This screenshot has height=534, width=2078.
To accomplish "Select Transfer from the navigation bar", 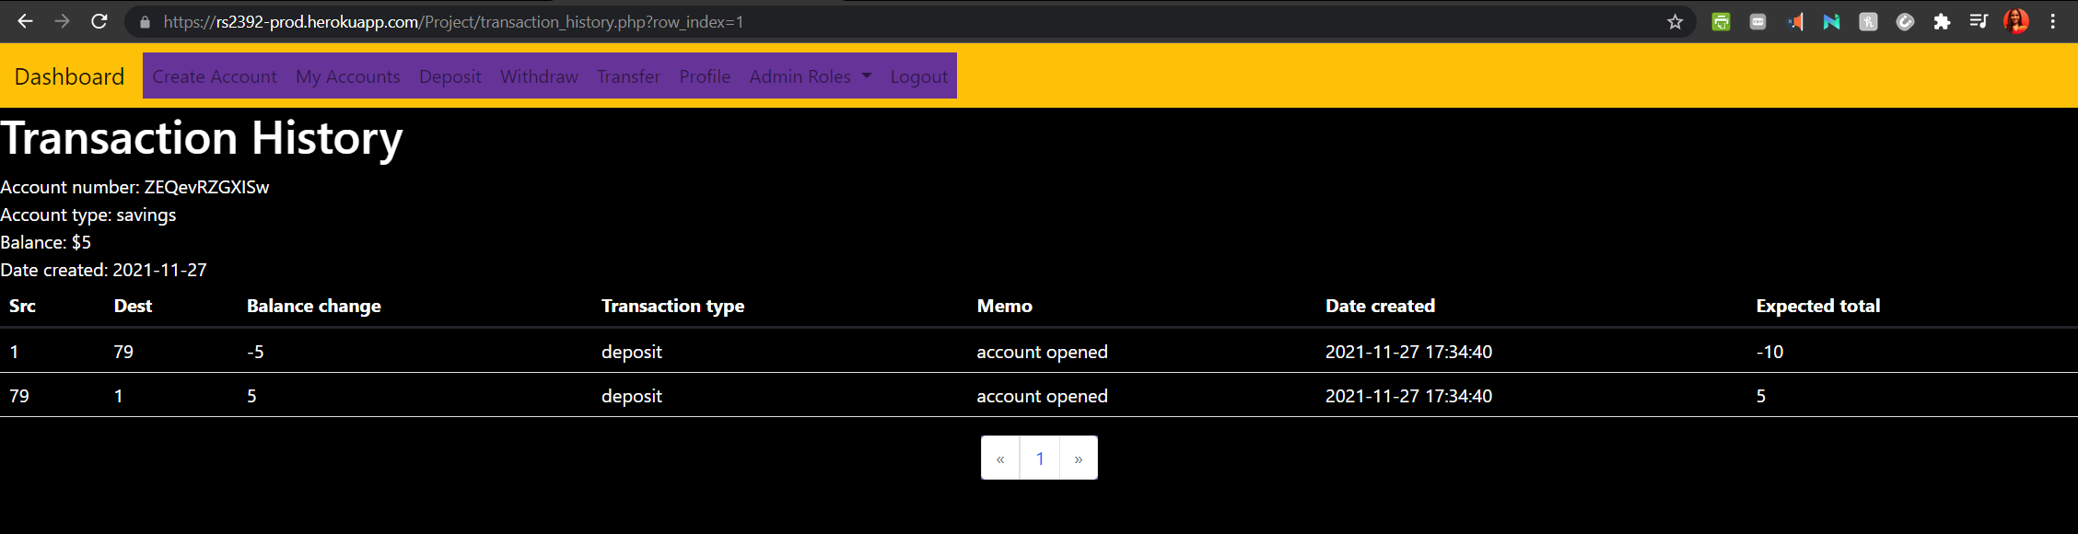I will [x=628, y=76].
